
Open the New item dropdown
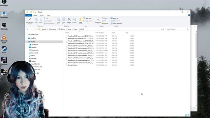click(x=88, y=18)
